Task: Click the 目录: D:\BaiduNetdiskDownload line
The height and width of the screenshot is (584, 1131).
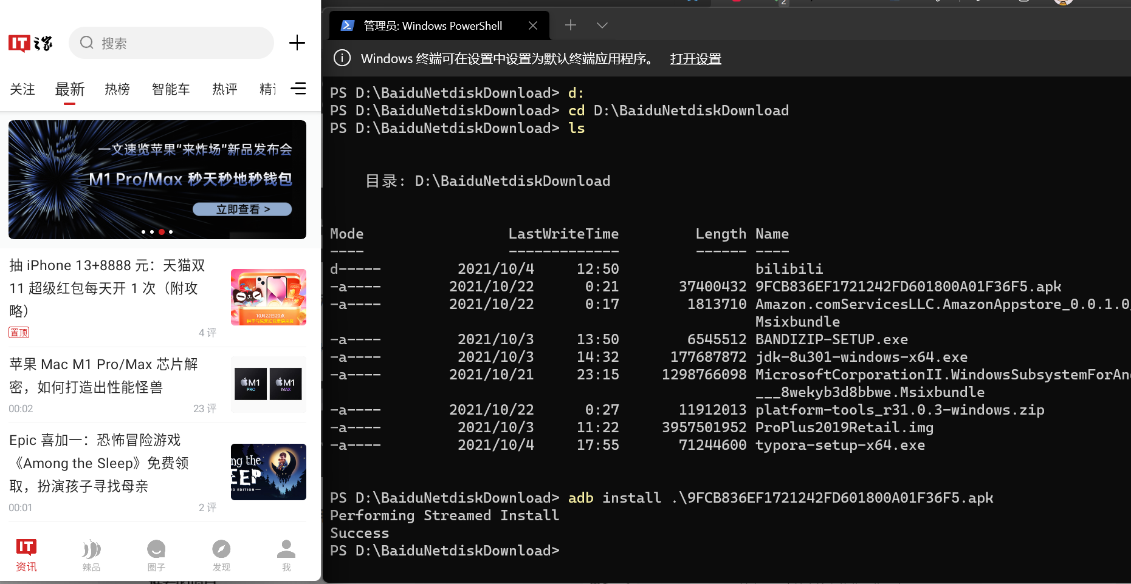Action: (488, 181)
